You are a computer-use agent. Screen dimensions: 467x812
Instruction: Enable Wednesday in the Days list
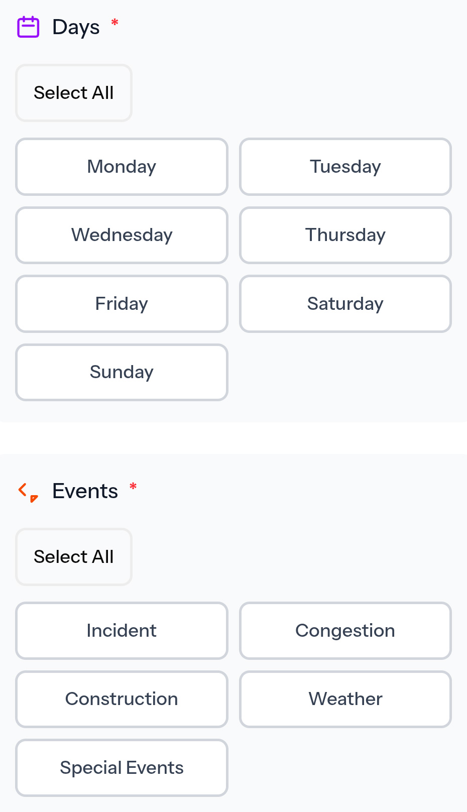point(122,235)
